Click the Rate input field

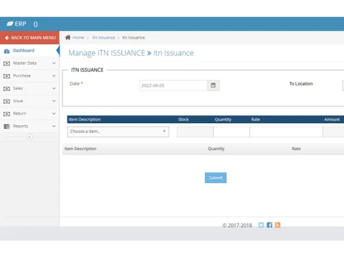286,132
